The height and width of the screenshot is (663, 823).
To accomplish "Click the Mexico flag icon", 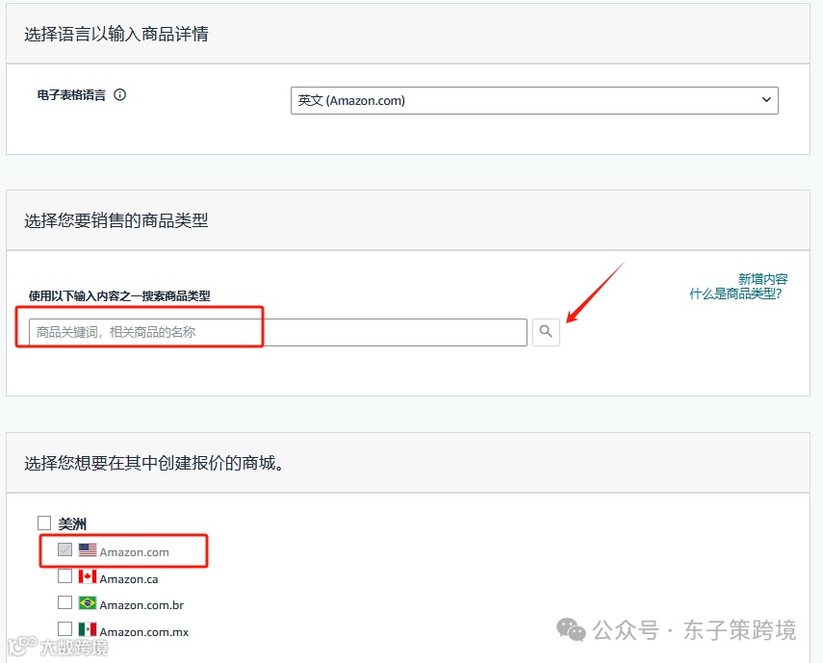I will [x=88, y=629].
